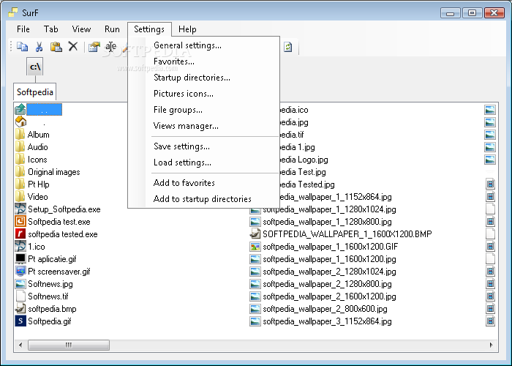
Task: Click the blue S icon of Softpedia.gif
Action: point(20,321)
